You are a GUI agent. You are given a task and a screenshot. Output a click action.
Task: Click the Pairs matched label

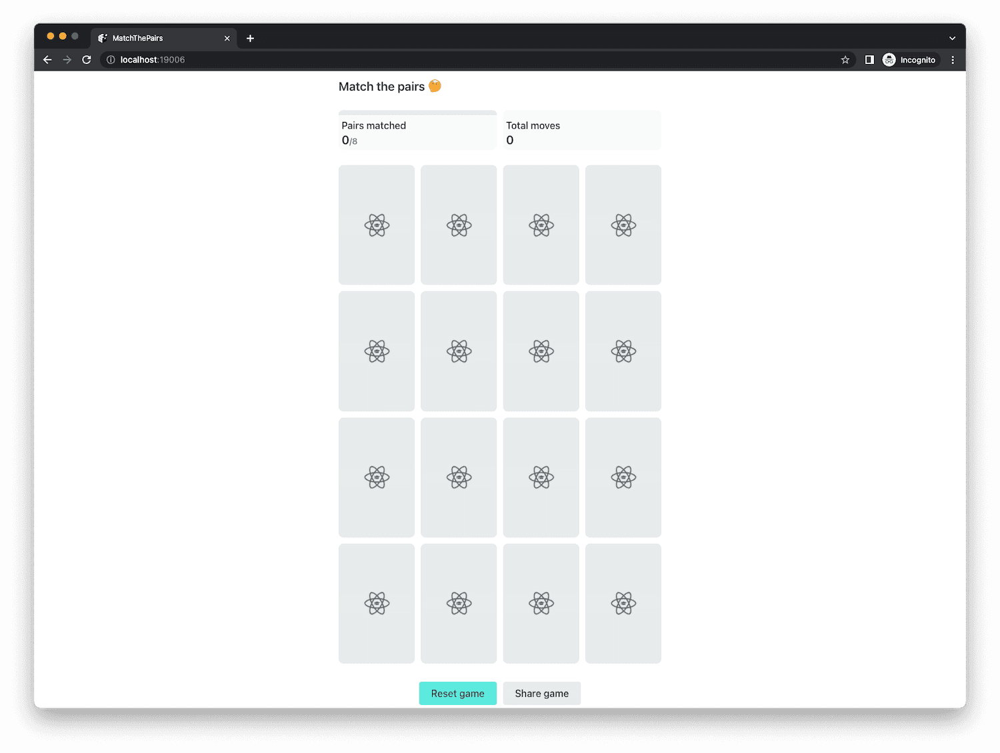point(374,125)
